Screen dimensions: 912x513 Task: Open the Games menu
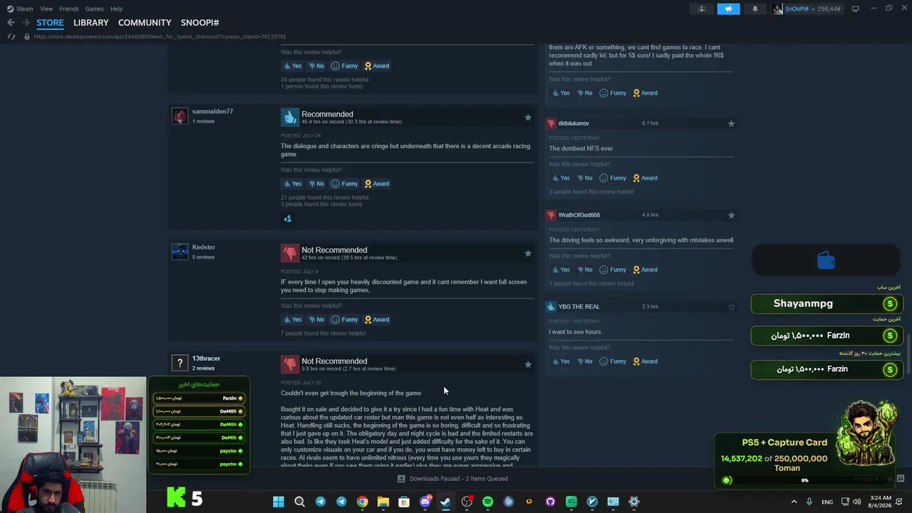(x=94, y=9)
